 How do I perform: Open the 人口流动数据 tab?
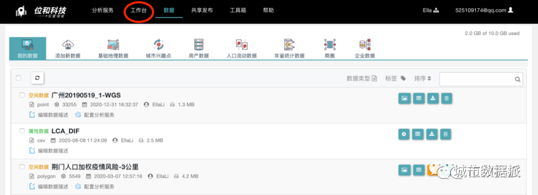pyautogui.click(x=242, y=49)
